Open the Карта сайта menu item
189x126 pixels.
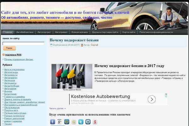(x=129, y=32)
